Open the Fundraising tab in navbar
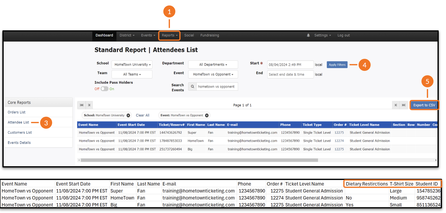The image size is (446, 213). pos(210,35)
